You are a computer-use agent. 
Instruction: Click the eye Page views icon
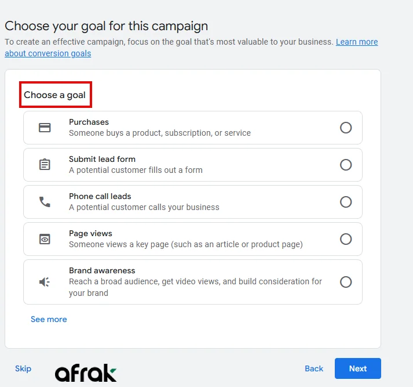point(45,239)
